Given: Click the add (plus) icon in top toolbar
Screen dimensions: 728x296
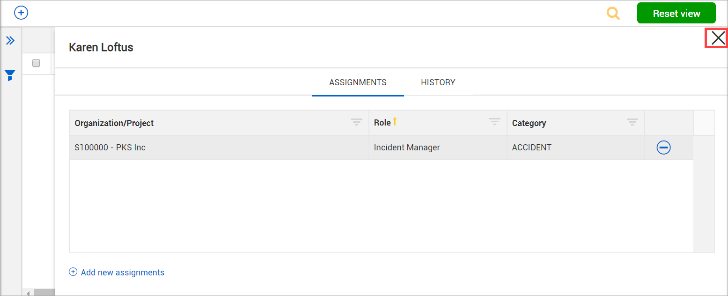Looking at the screenshot, I should (x=21, y=13).
